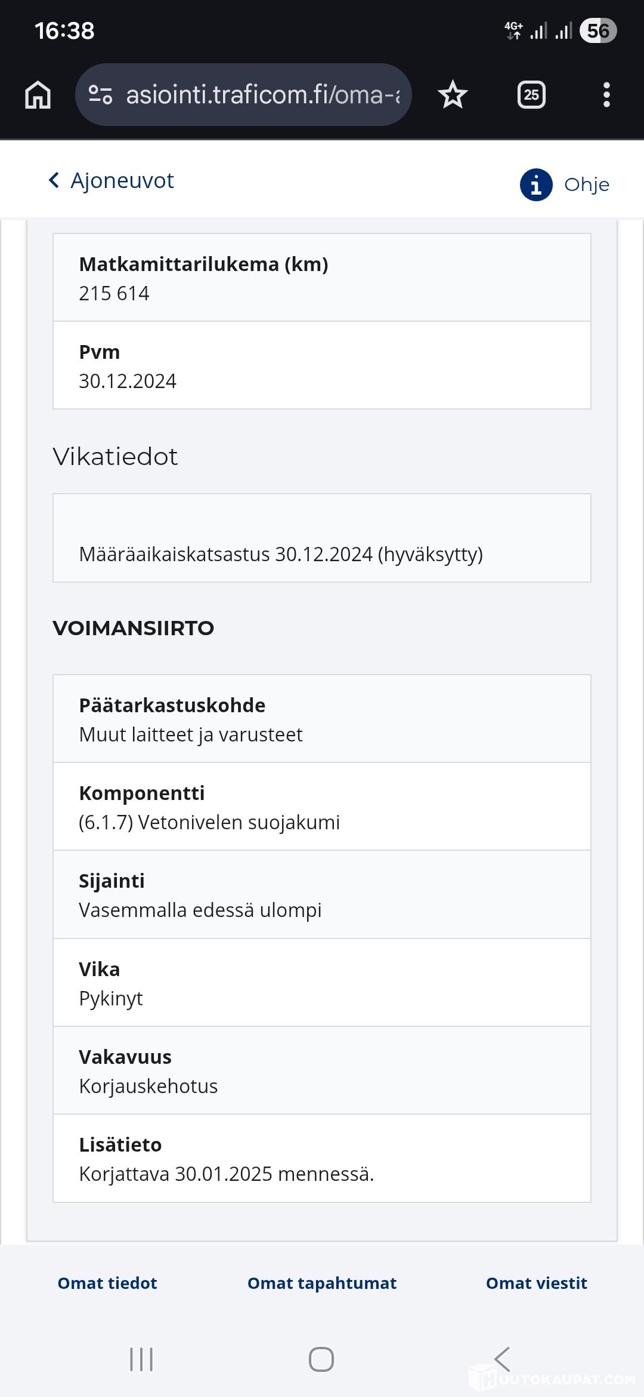This screenshot has height=1397, width=644.
Task: Open site settings icon in address bar
Action: tap(100, 95)
